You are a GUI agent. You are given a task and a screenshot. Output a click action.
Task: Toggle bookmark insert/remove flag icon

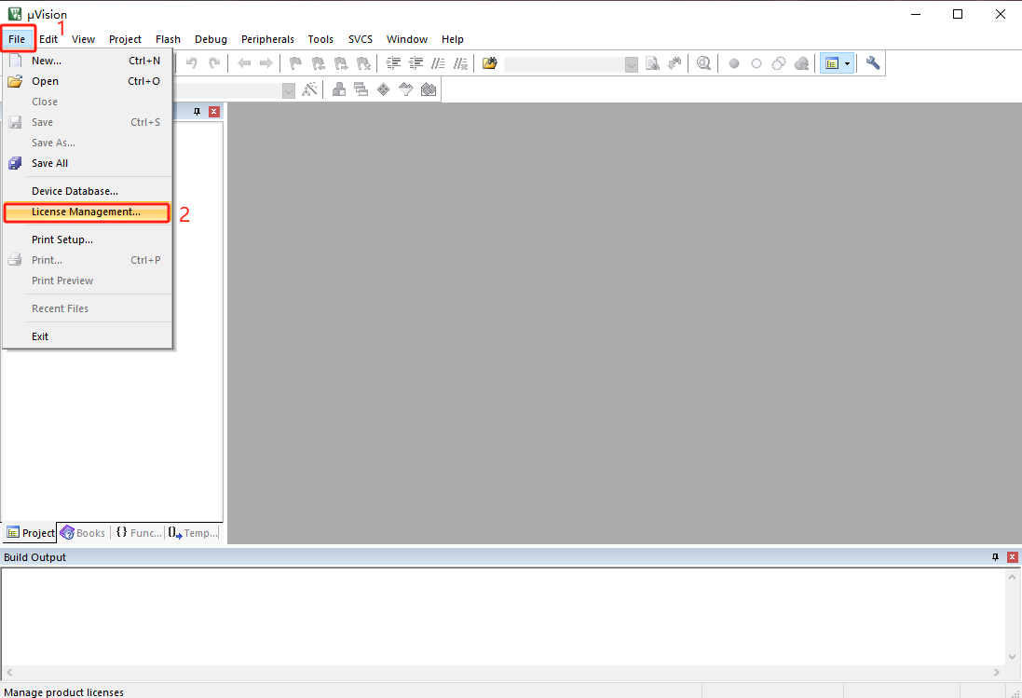(295, 63)
